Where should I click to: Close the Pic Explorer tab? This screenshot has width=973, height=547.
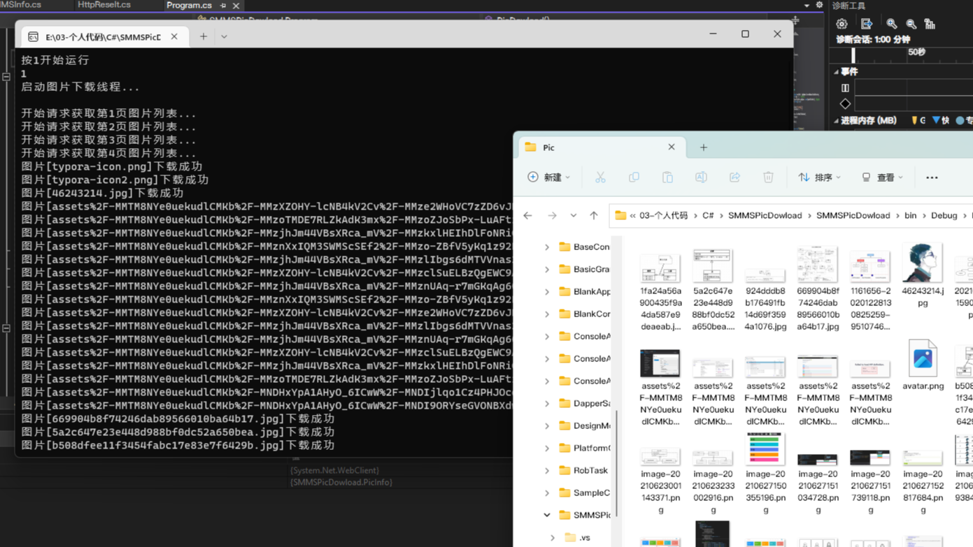click(x=672, y=147)
